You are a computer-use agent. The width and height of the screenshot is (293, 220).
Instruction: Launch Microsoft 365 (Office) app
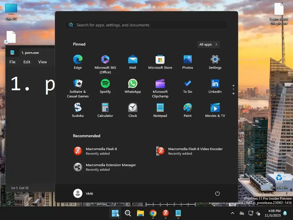coord(105,64)
